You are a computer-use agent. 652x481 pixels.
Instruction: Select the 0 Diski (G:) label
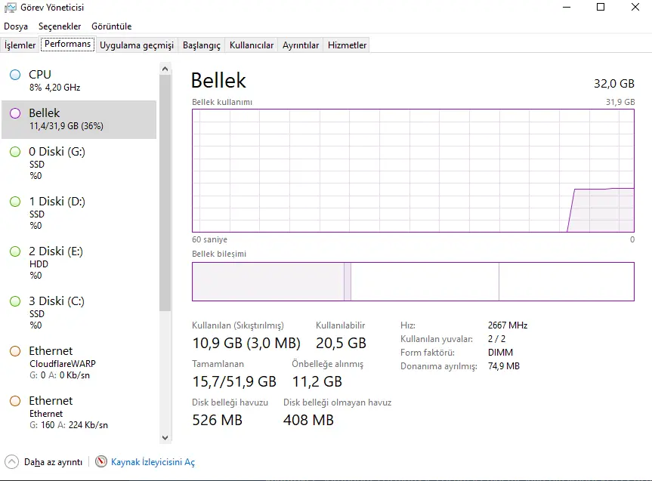coord(57,152)
